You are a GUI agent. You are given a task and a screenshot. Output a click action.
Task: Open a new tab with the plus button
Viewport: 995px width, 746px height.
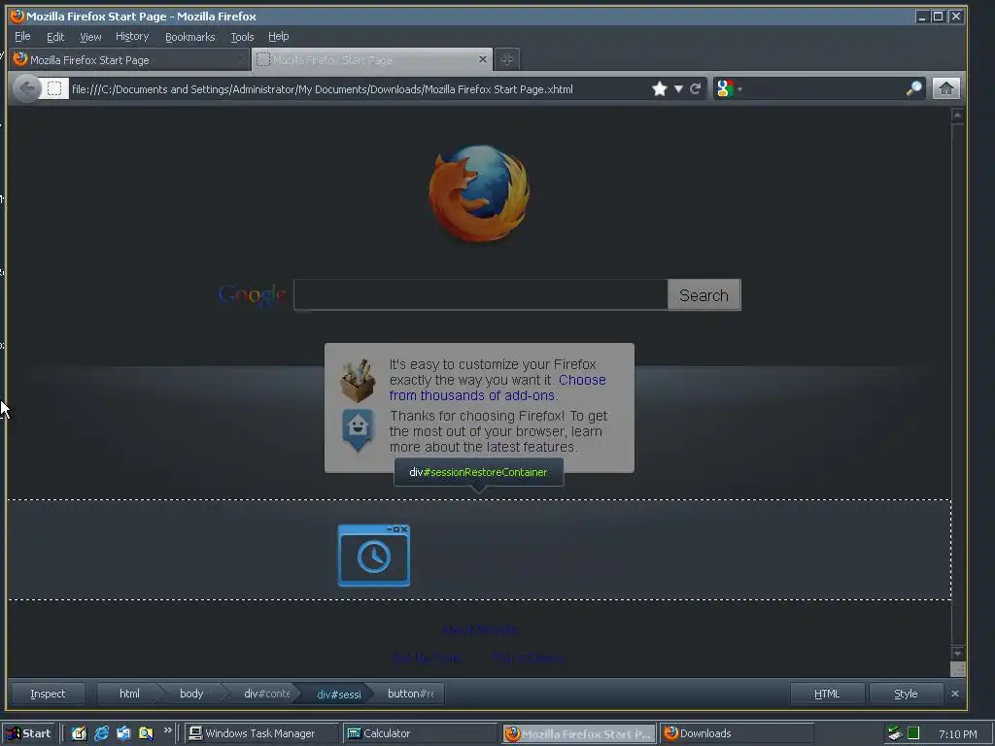click(506, 59)
